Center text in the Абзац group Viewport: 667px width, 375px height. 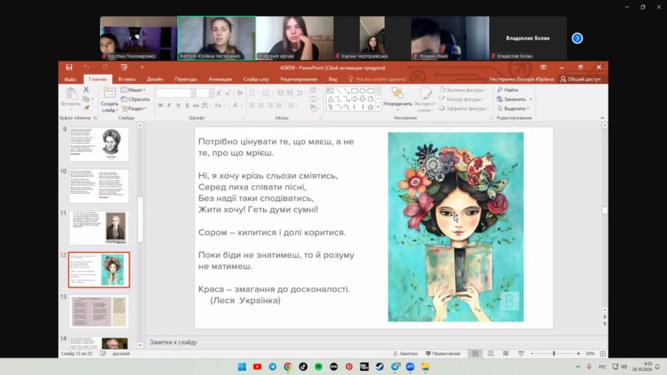click(261, 105)
